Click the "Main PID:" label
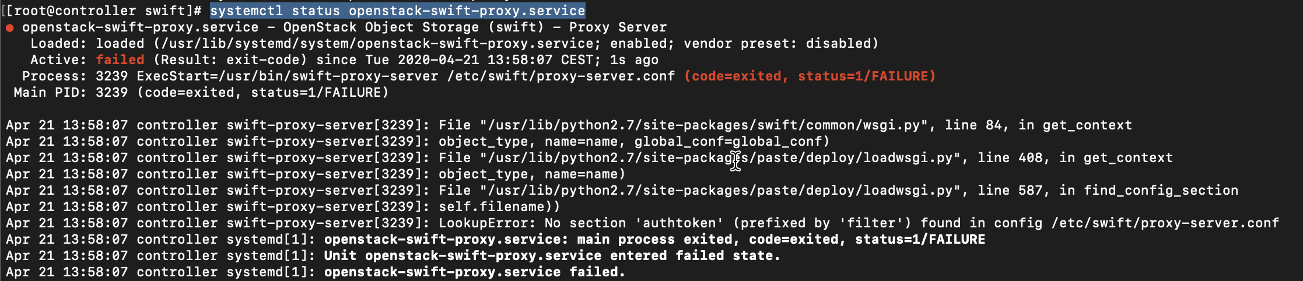 click(x=50, y=93)
